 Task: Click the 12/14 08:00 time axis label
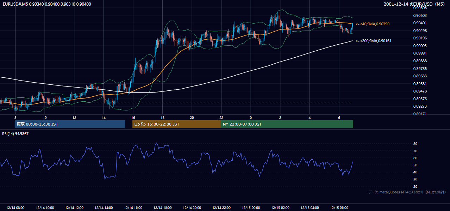[15, 208]
